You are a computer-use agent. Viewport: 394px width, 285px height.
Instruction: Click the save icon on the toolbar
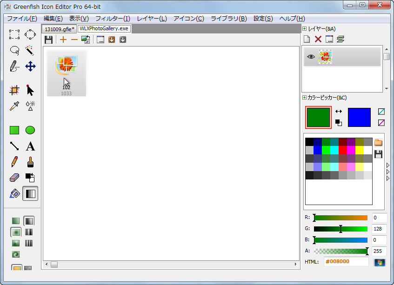click(x=48, y=40)
